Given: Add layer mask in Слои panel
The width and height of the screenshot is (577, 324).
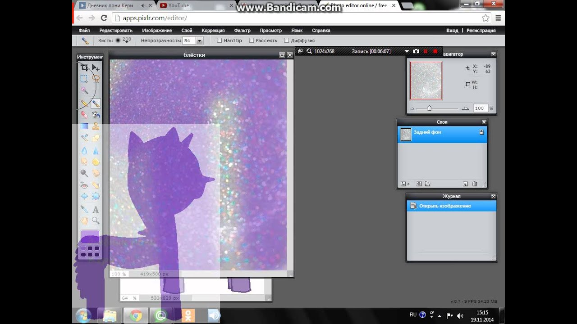Looking at the screenshot, I should 419,184.
